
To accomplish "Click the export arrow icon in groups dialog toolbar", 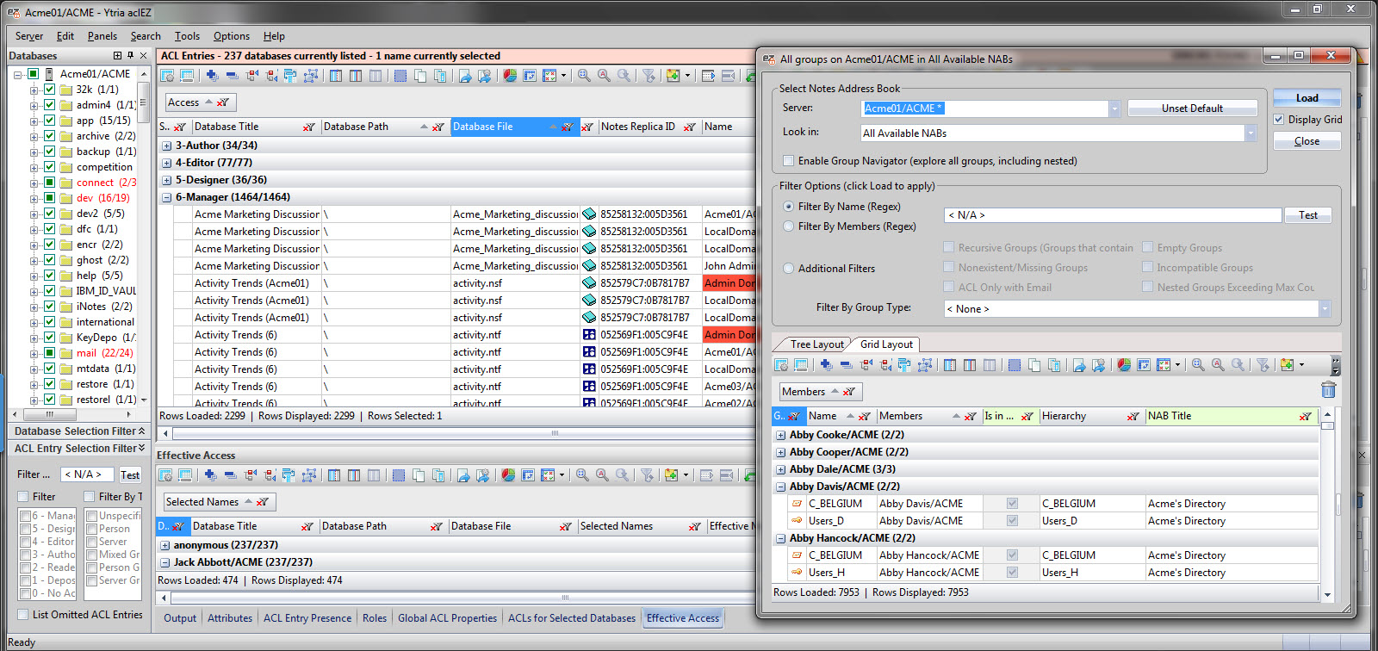I will 1079,365.
